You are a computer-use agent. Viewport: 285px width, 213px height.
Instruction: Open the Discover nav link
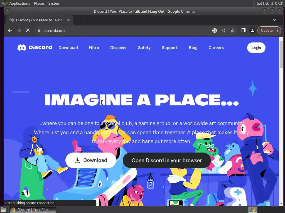119,48
